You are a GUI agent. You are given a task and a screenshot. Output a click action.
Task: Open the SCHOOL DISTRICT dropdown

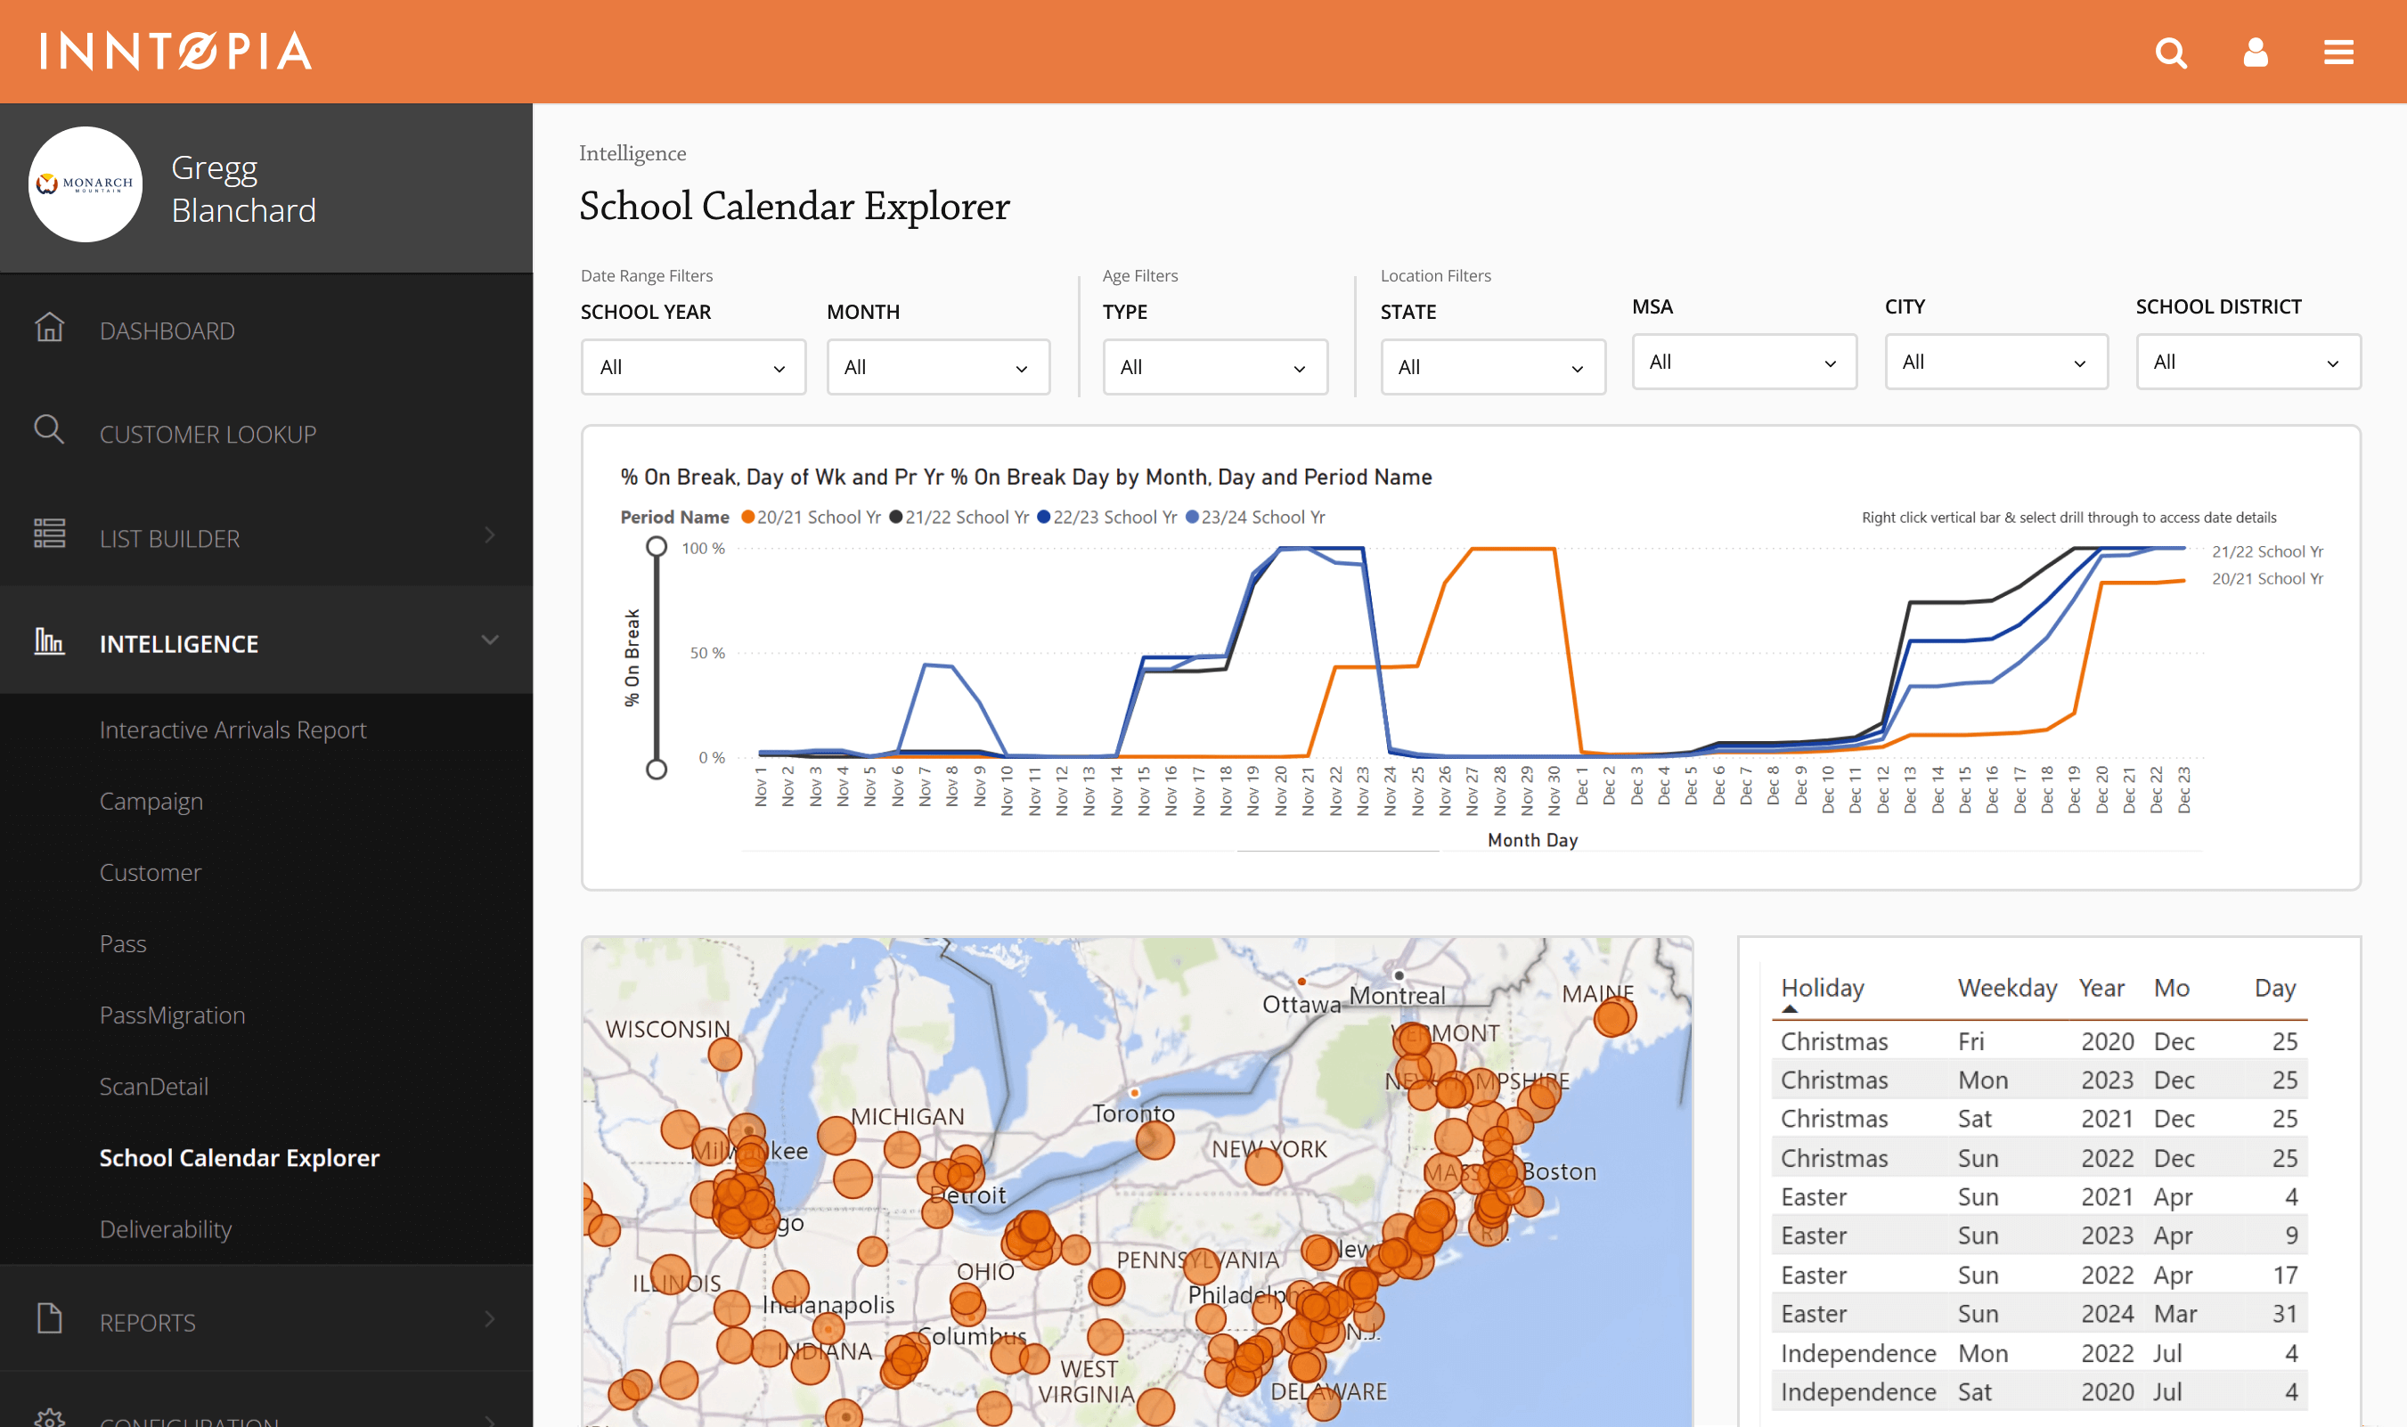(x=2248, y=362)
